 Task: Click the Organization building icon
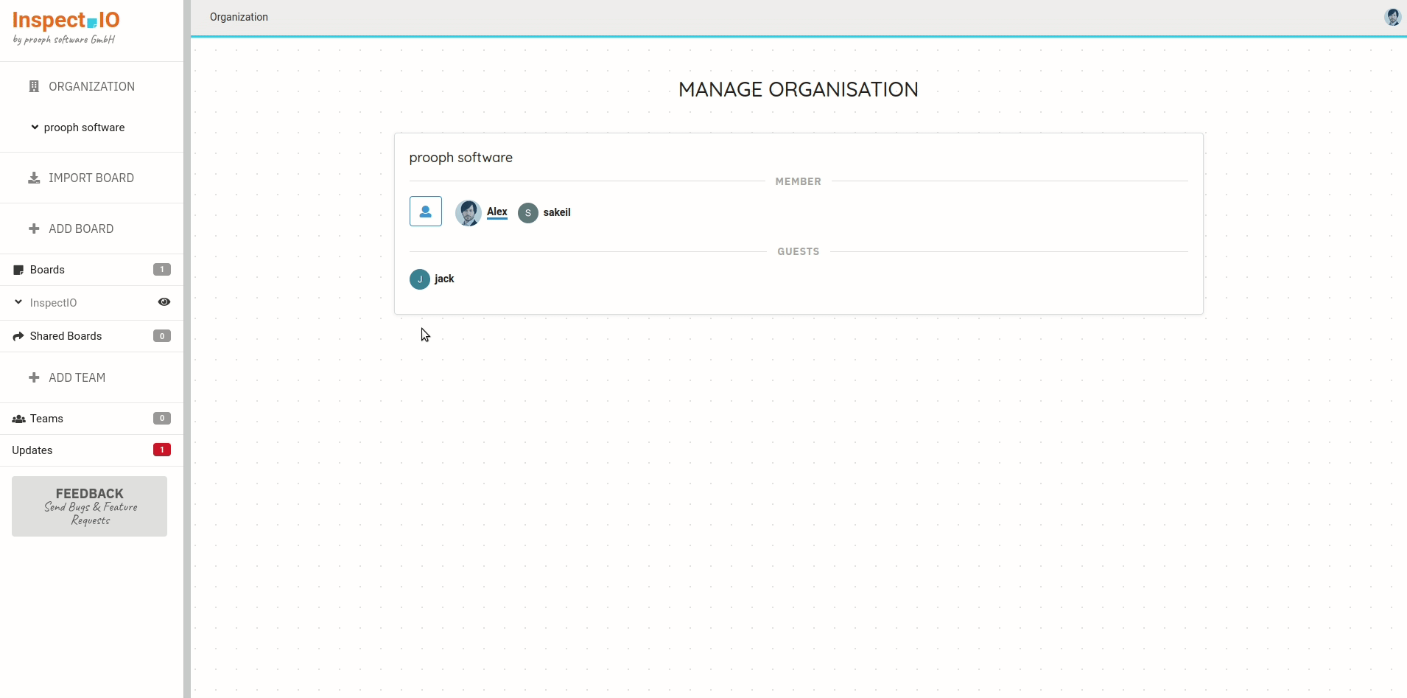coord(34,87)
